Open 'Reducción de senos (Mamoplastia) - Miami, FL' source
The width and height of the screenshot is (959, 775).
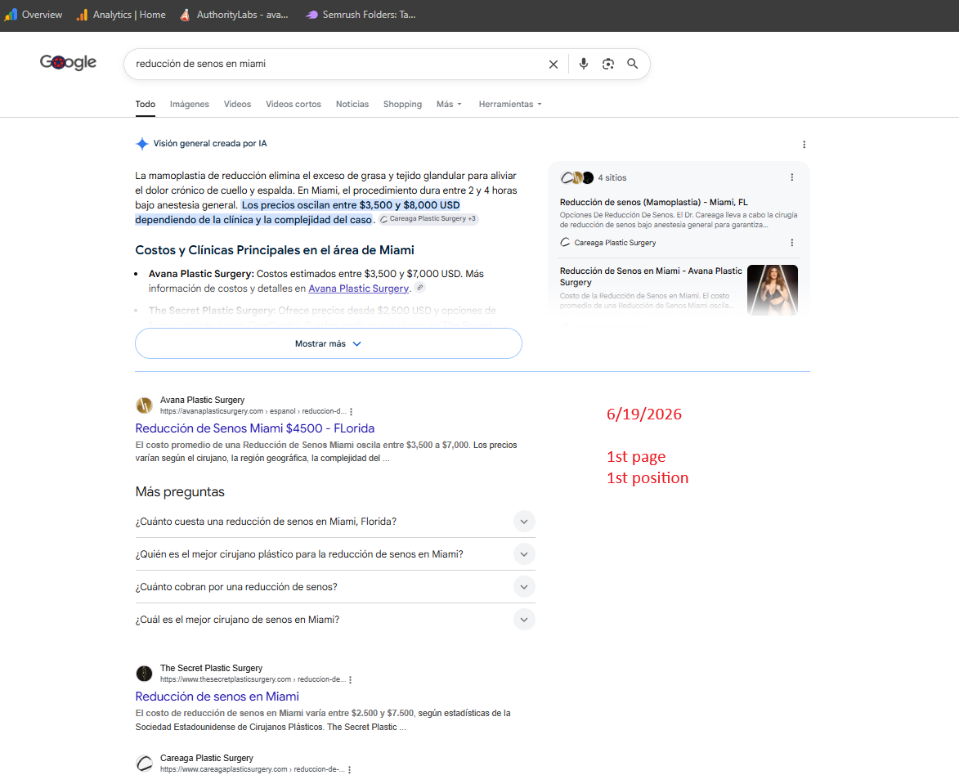click(654, 202)
